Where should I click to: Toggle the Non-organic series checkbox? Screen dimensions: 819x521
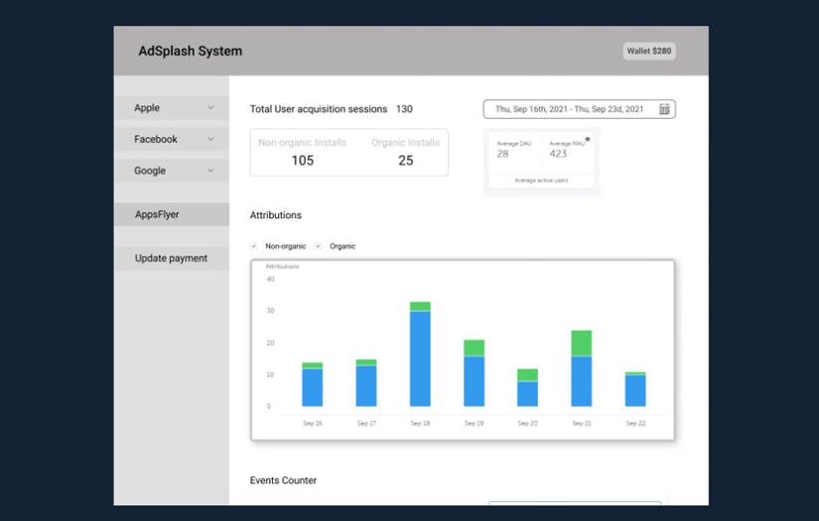254,246
